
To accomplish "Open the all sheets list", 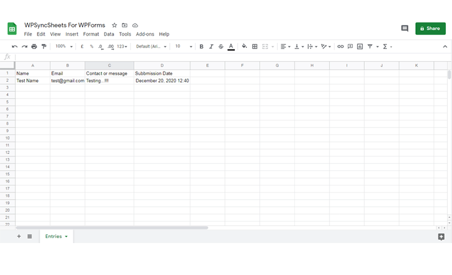I will [30, 236].
